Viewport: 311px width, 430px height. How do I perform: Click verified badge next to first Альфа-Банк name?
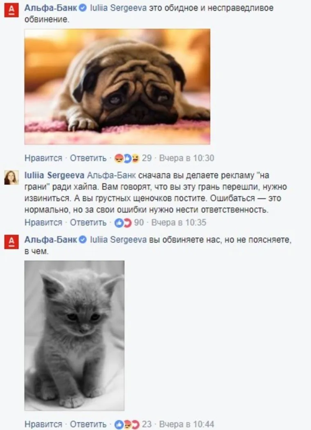coord(83,8)
